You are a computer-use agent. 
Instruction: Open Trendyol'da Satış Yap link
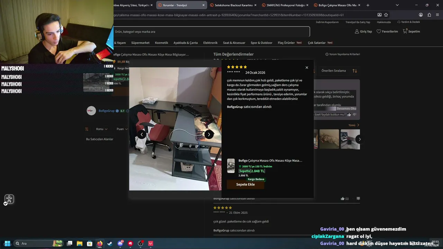point(358,22)
